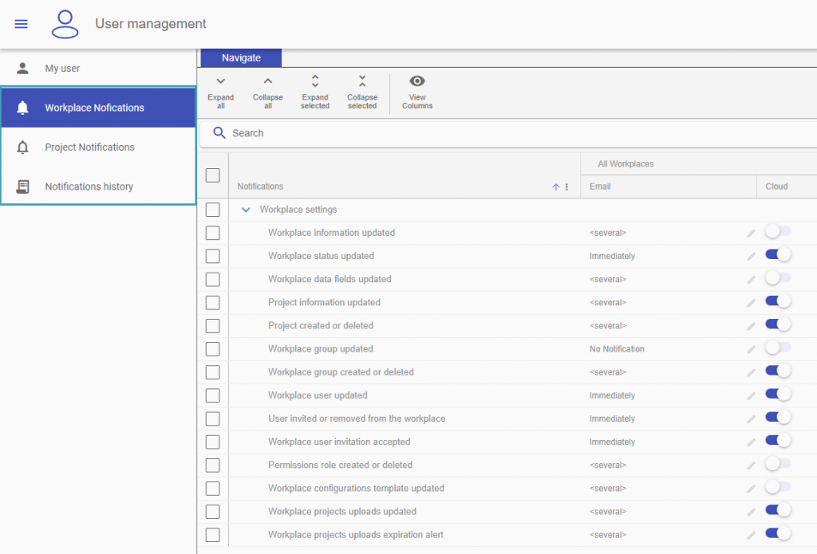
Task: Enable Cloud for Workplace configurations template updated
Action: (x=778, y=487)
